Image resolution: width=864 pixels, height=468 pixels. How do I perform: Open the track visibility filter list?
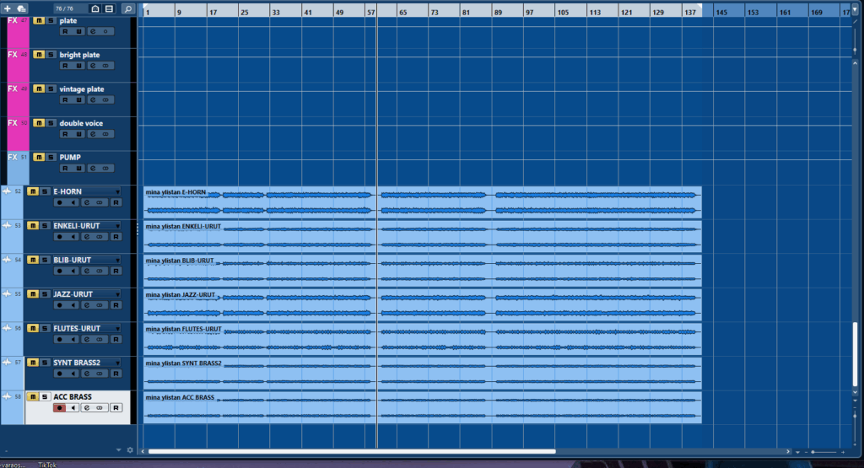[109, 8]
